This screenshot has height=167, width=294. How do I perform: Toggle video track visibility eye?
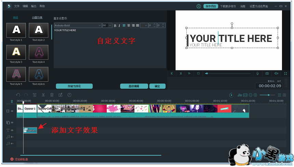12,111
